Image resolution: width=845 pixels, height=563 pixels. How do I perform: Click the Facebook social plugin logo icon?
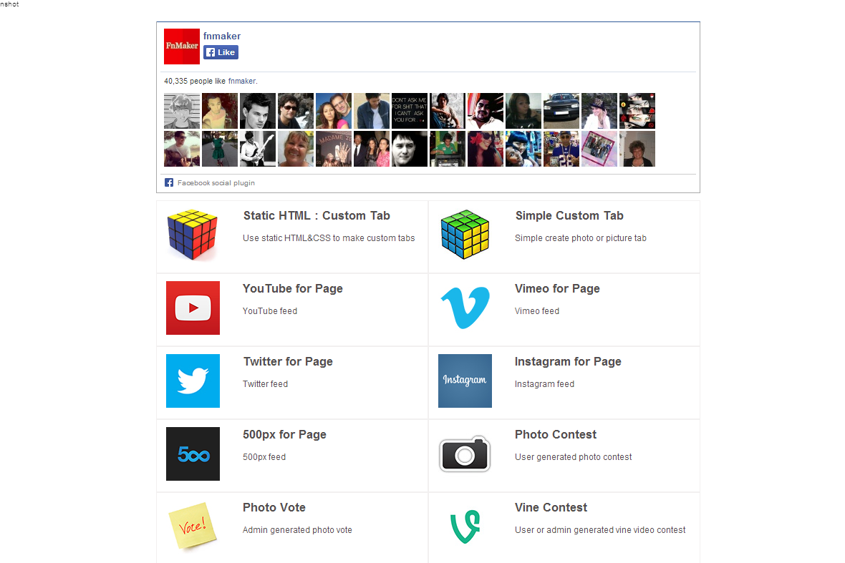169,182
